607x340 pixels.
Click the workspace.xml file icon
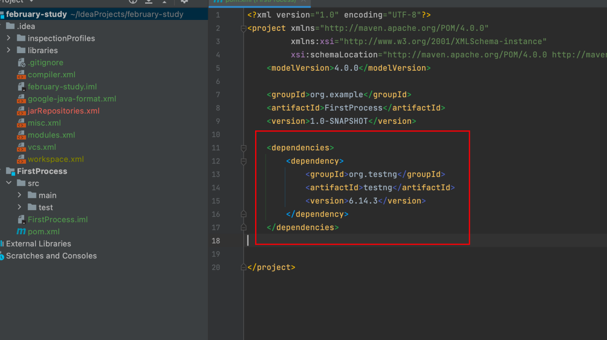tap(21, 159)
